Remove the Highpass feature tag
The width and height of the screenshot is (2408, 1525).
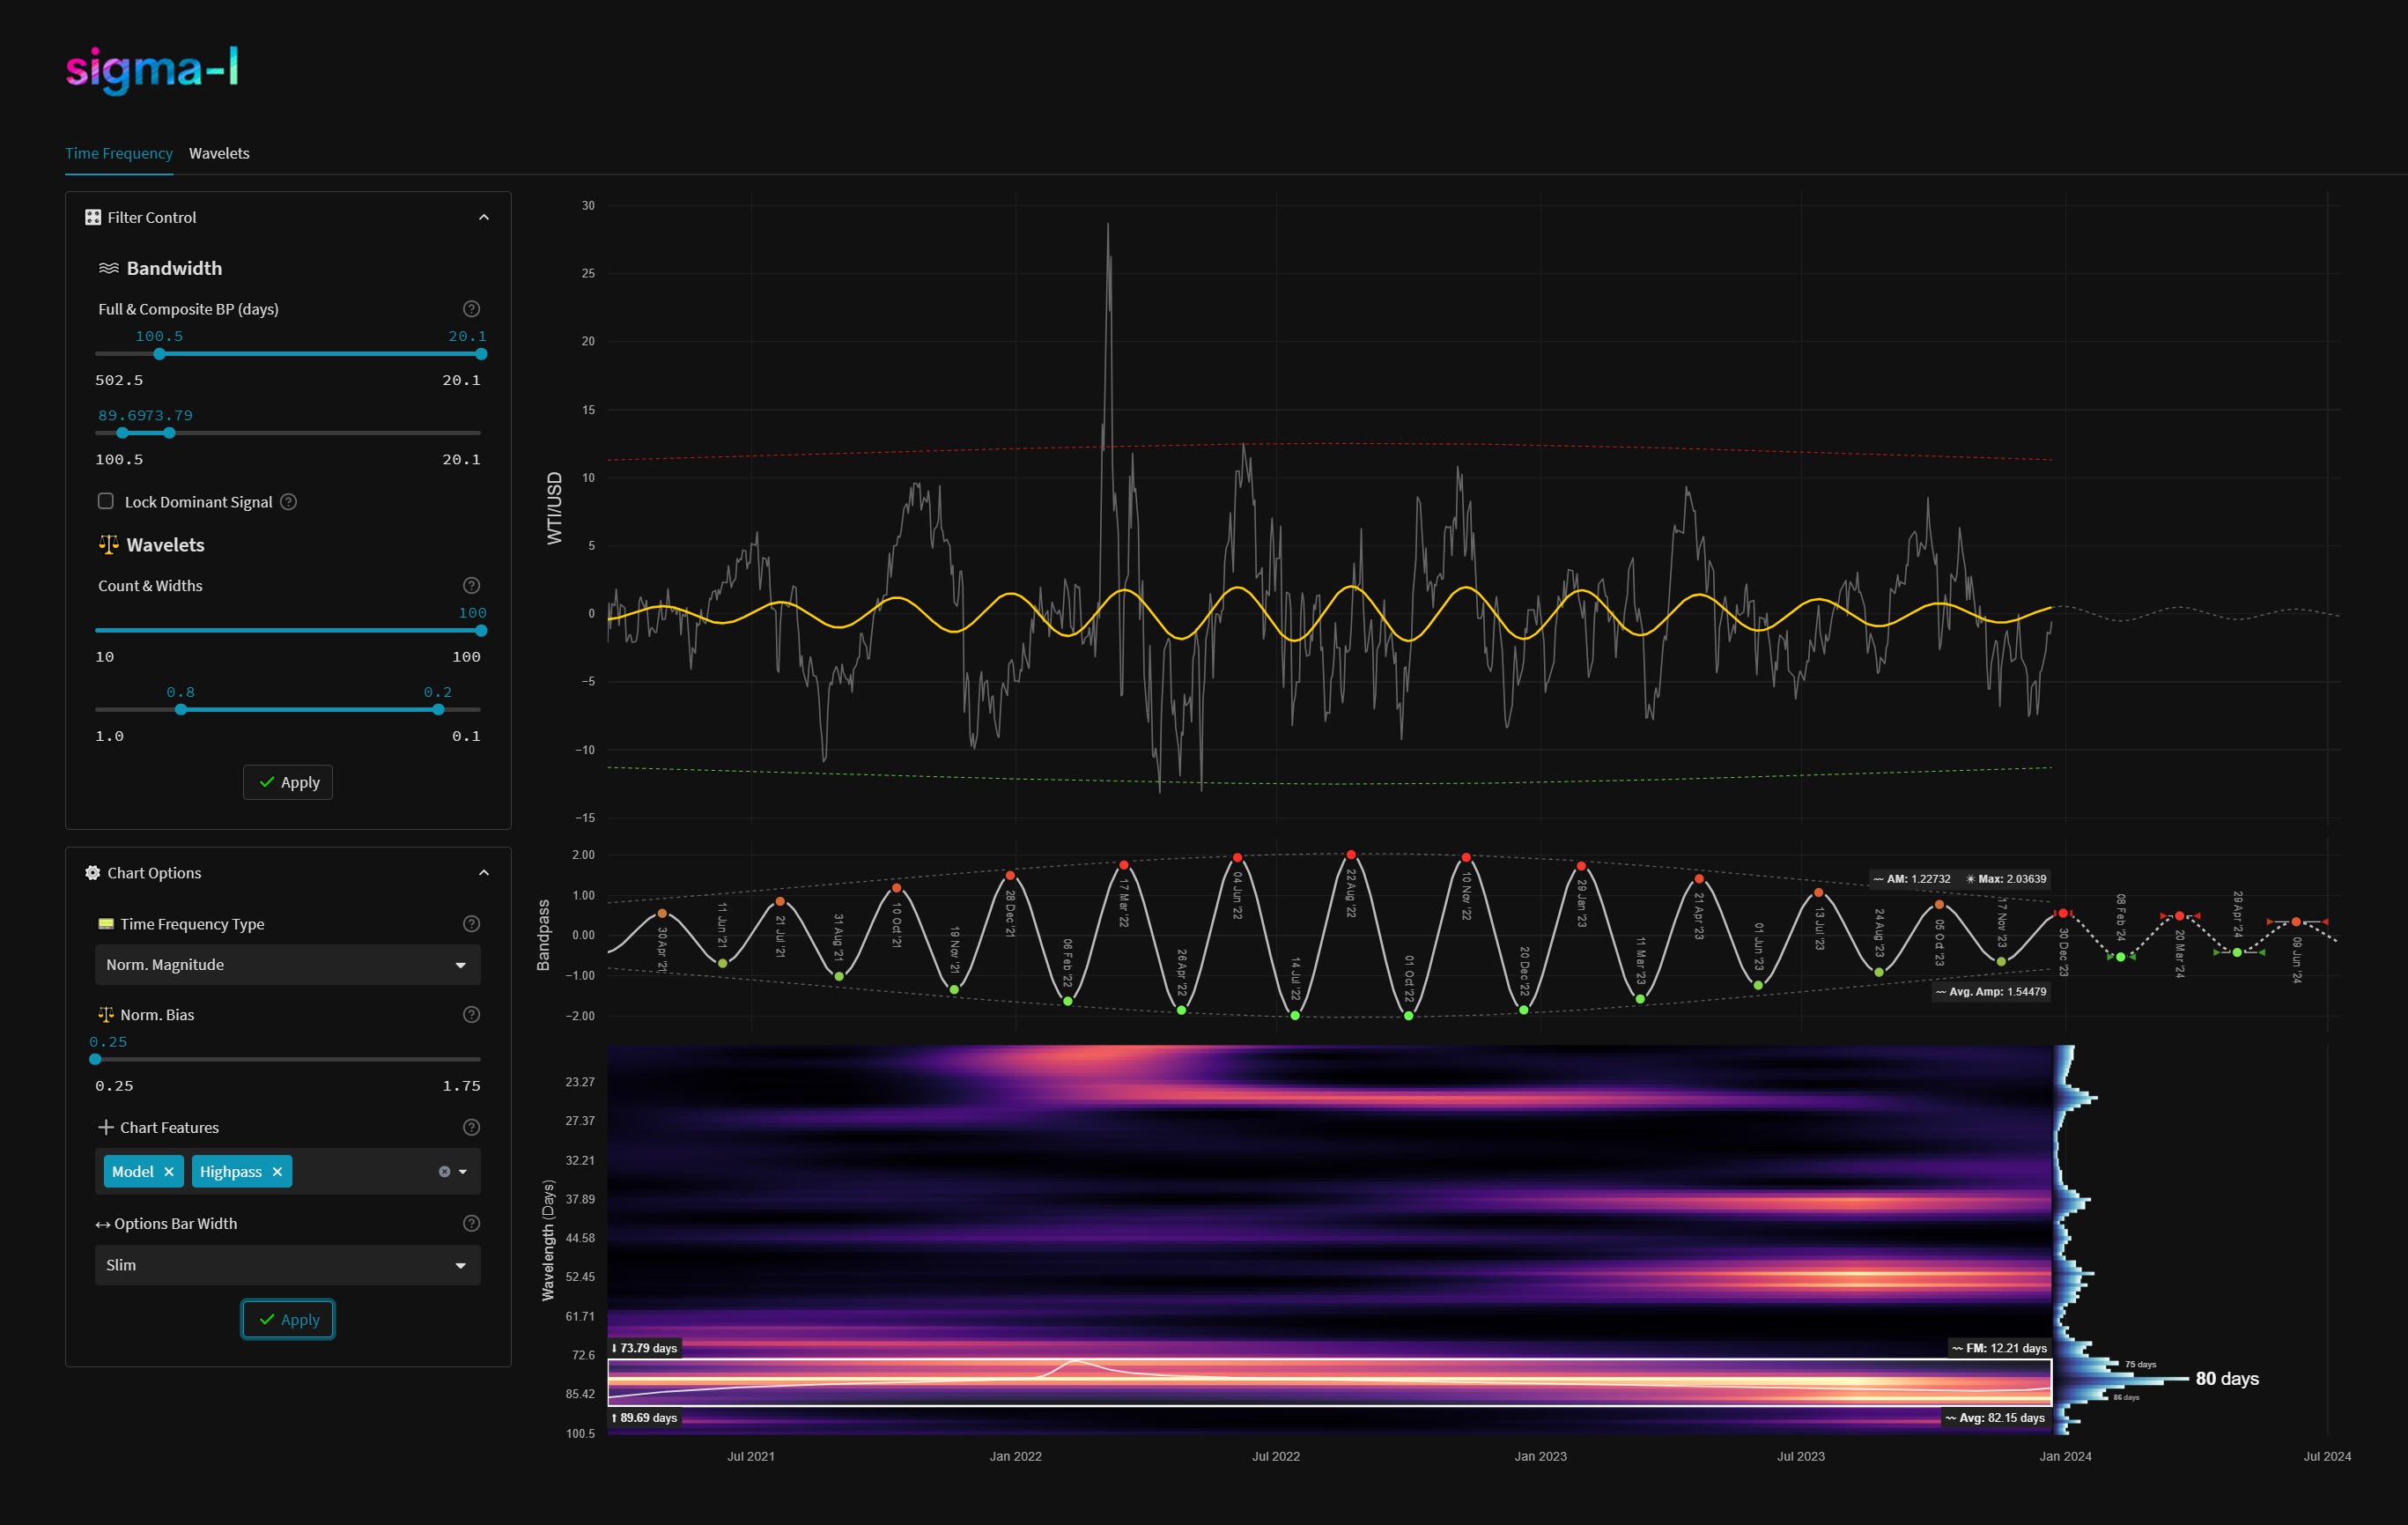[x=277, y=1172]
